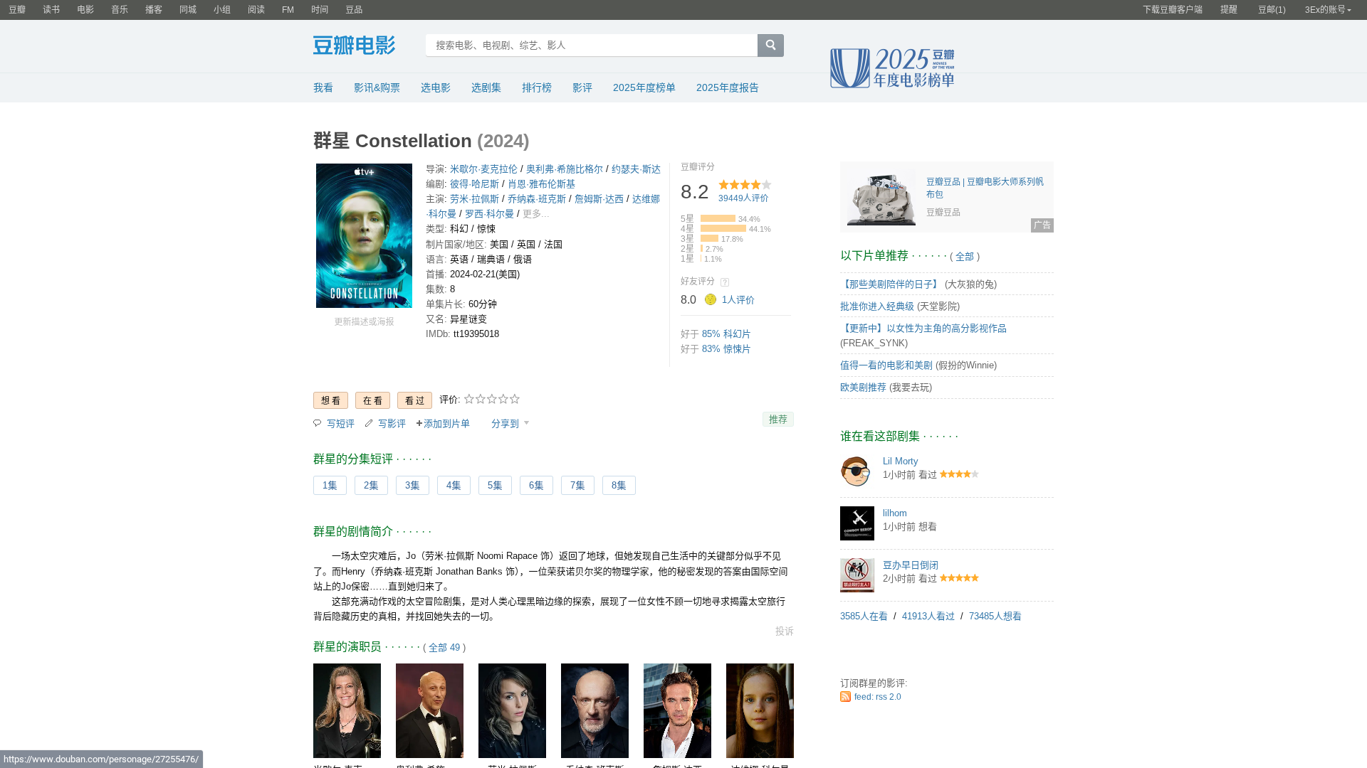Open the 选电影 nav item
1367x768 pixels.
[435, 87]
